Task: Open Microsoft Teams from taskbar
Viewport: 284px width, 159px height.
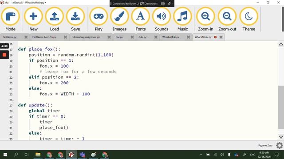Action: pos(83,155)
